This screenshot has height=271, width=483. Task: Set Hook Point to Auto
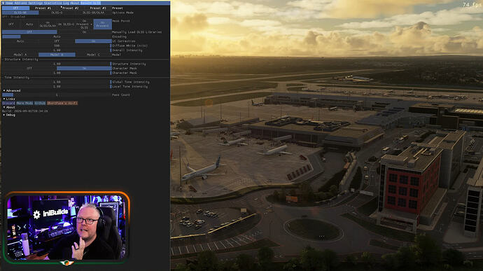click(29, 24)
